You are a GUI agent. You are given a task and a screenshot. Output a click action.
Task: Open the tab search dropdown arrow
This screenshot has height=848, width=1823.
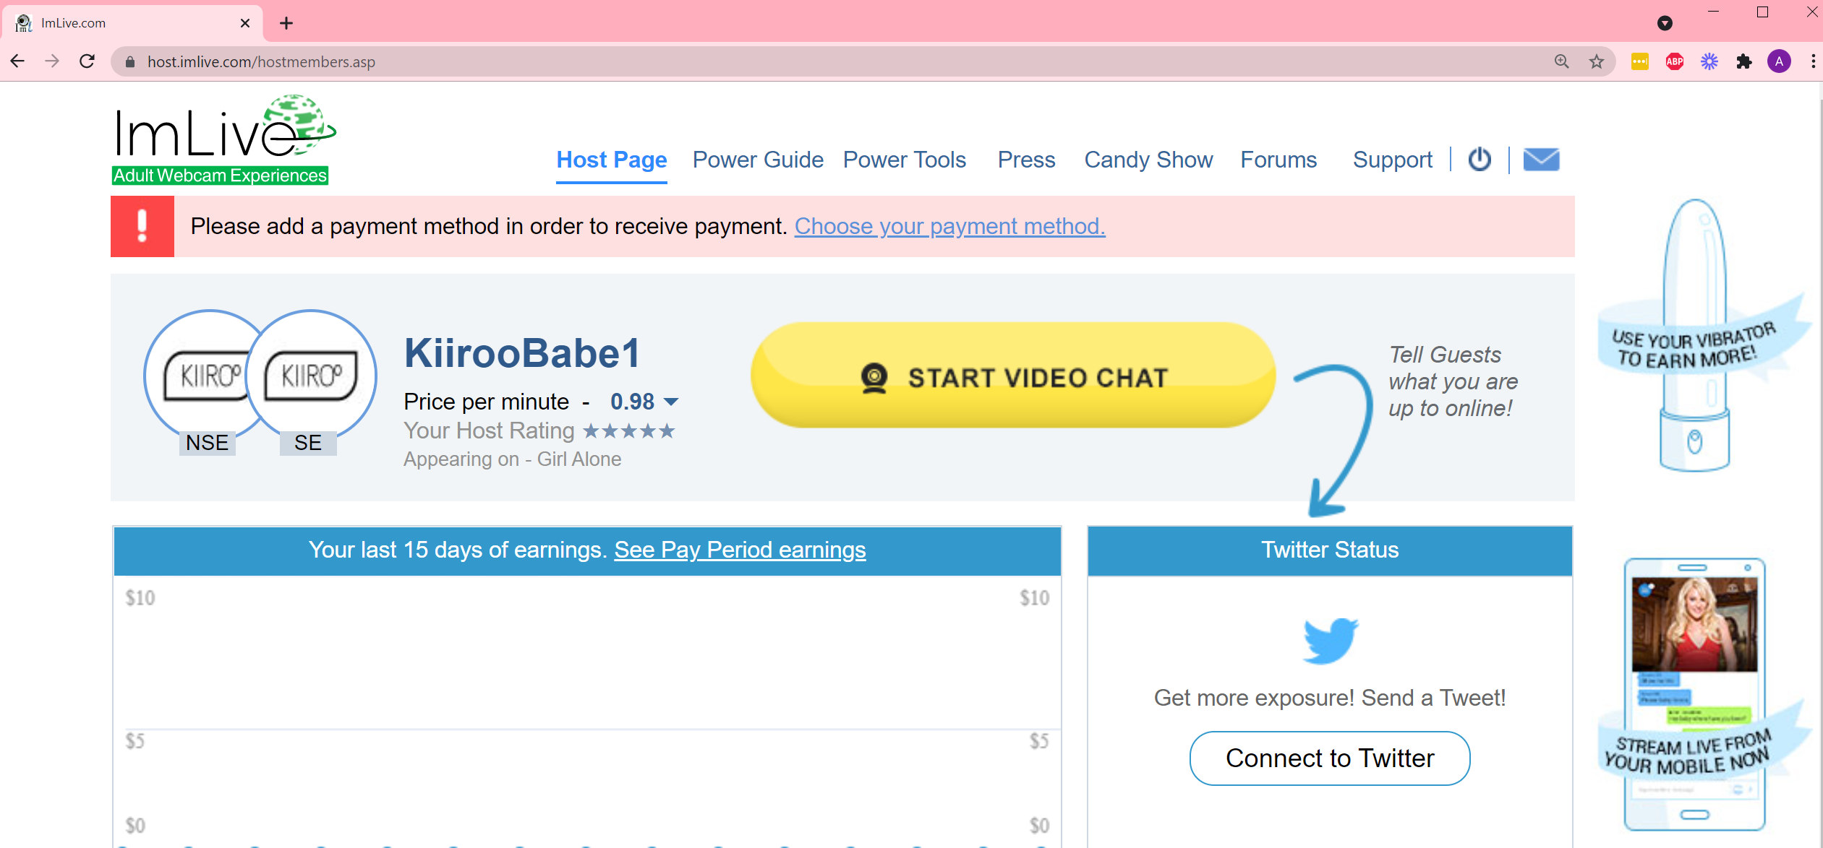(1665, 23)
